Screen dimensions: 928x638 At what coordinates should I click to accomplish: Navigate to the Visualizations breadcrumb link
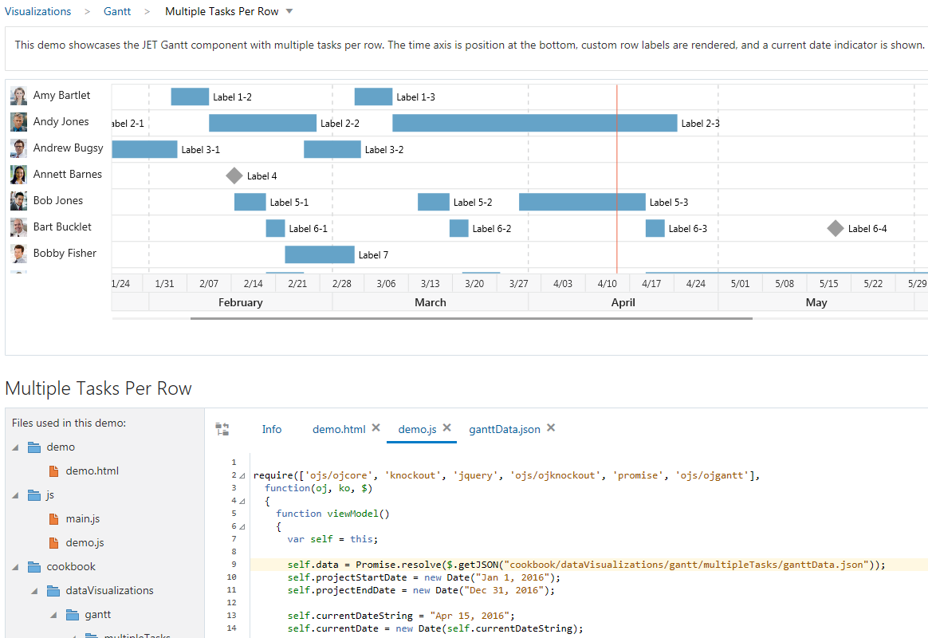38,11
